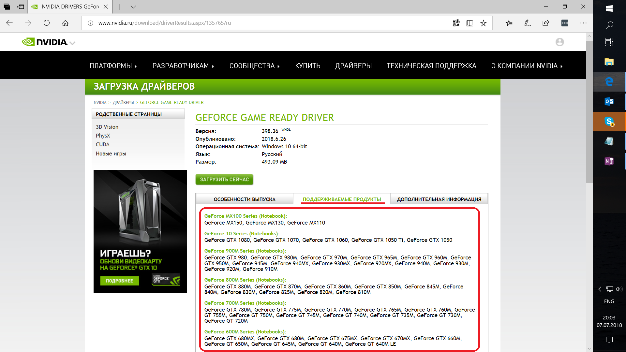Click GEFORCE GAME READY DRIVER breadcrumb
The height and width of the screenshot is (352, 626).
coord(172,102)
